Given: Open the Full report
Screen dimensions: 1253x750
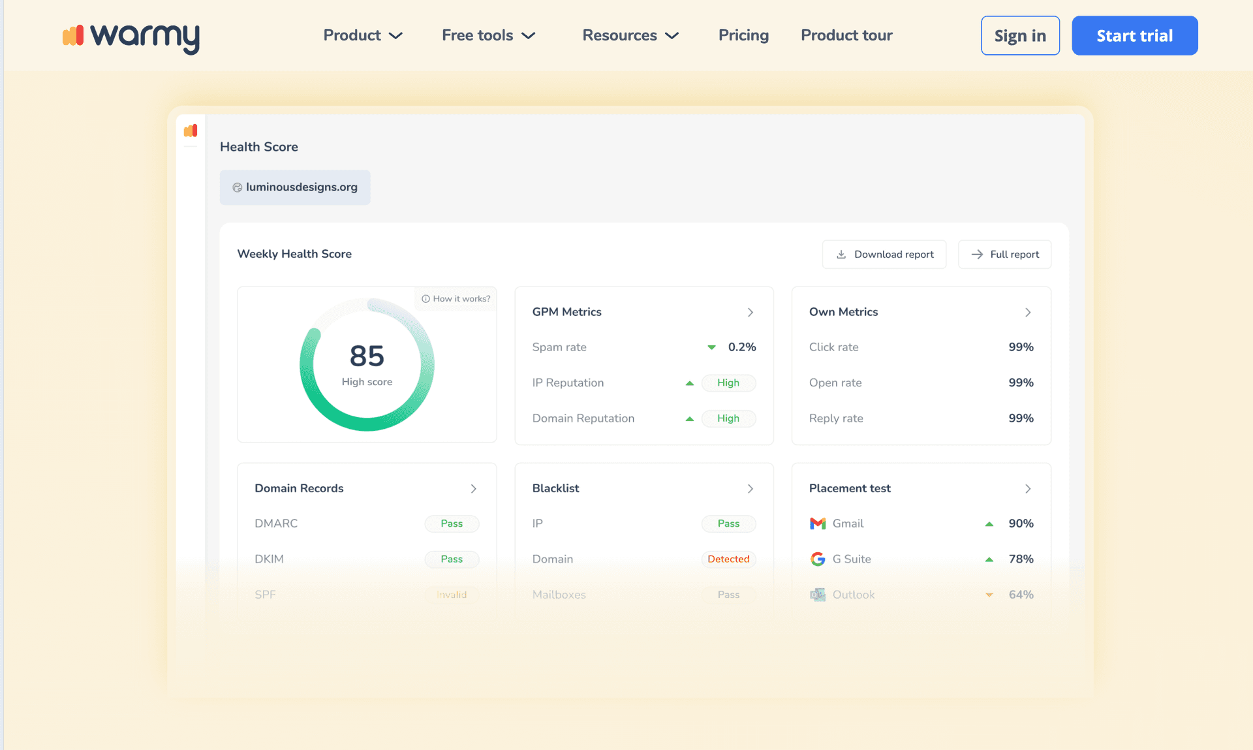Looking at the screenshot, I should coord(1004,255).
